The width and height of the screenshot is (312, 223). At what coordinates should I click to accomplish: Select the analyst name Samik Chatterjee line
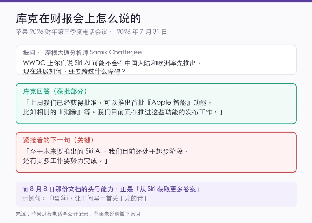[x=82, y=52]
